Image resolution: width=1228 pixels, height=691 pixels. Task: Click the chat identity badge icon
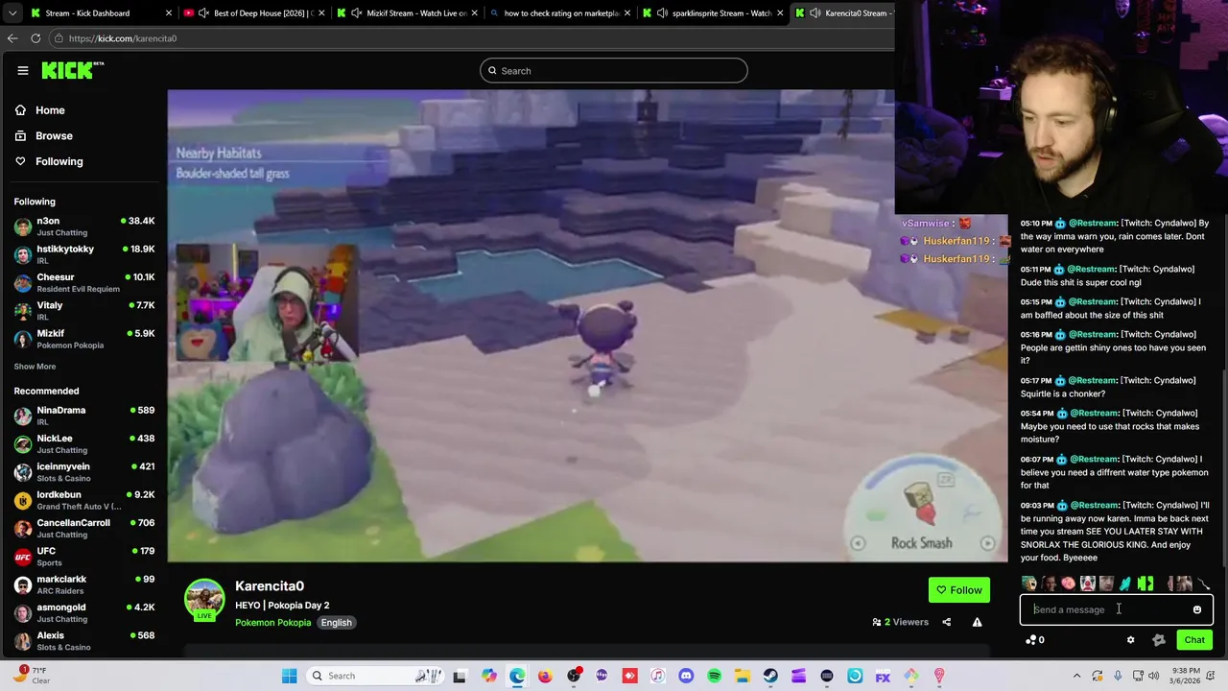coord(1159,640)
